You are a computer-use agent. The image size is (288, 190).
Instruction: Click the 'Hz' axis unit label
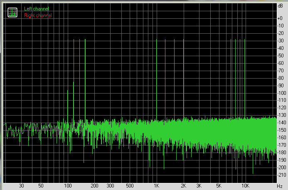pos(280,186)
